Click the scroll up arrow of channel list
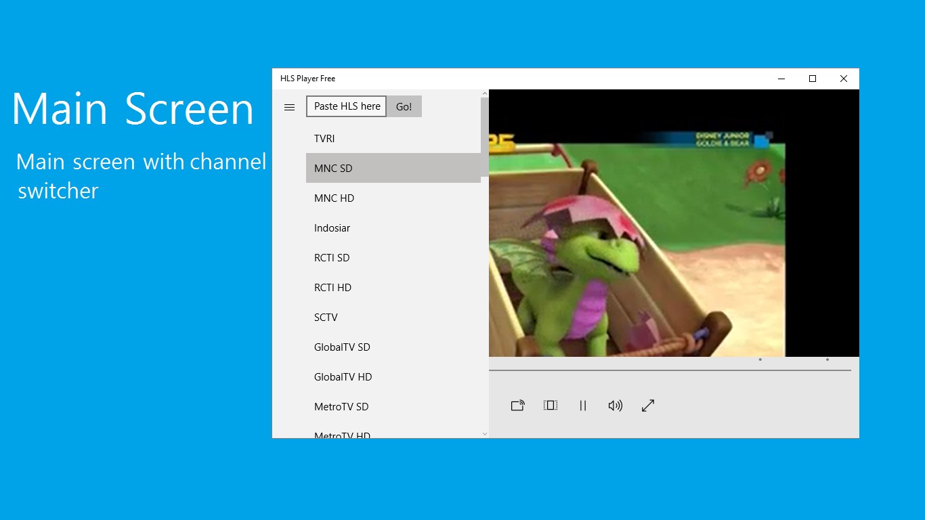The width and height of the screenshot is (925, 520). pyautogui.click(x=485, y=93)
